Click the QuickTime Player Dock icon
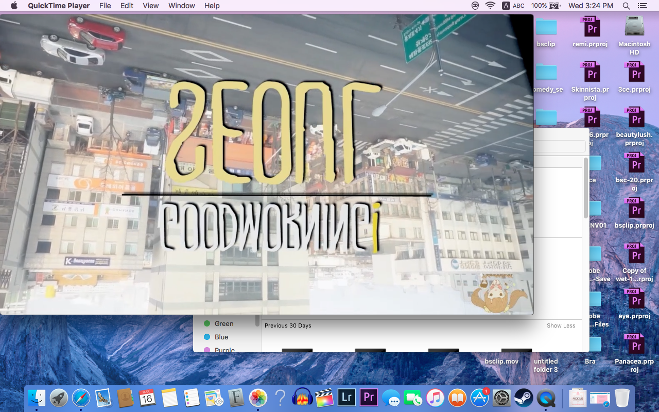 tap(546, 398)
